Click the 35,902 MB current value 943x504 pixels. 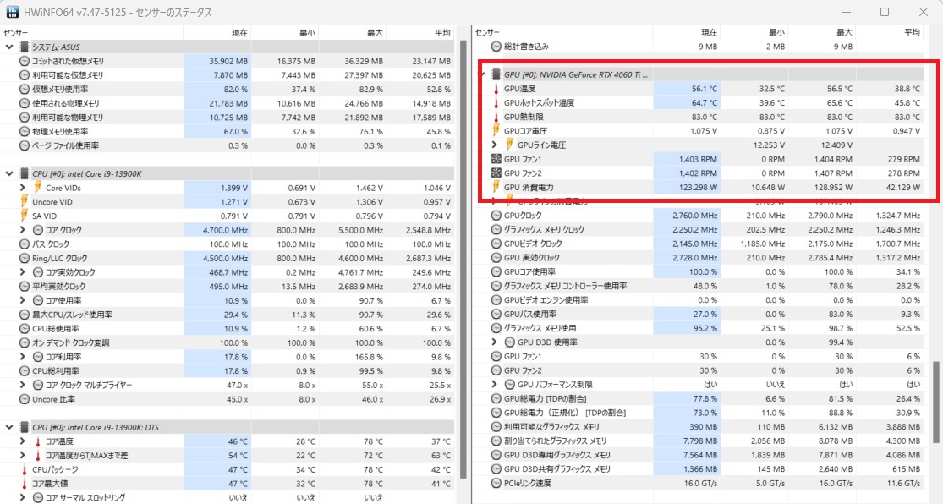tap(228, 61)
